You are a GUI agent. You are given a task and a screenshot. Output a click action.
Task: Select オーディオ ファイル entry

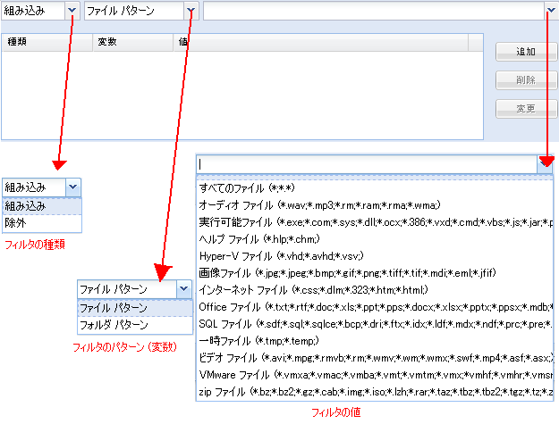point(375,205)
